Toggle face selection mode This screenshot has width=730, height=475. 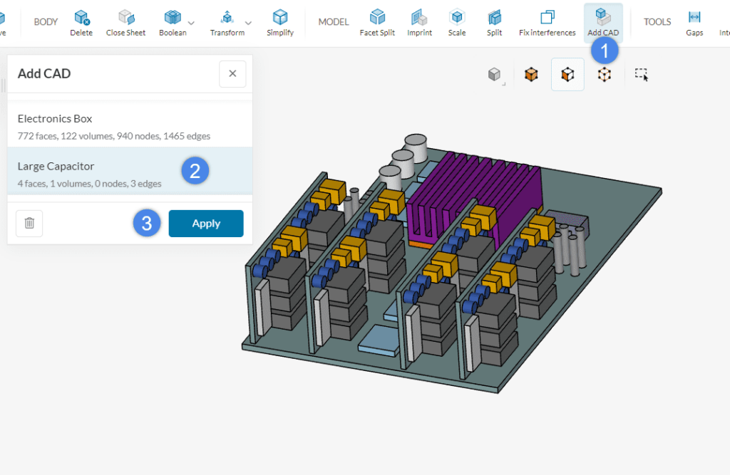coord(567,74)
